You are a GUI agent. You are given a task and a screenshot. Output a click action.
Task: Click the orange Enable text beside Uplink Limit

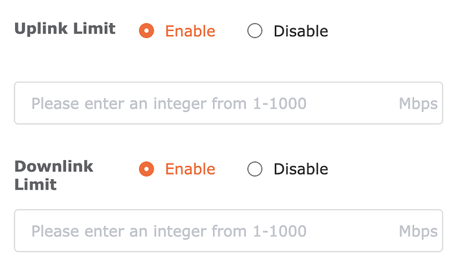[x=190, y=31]
